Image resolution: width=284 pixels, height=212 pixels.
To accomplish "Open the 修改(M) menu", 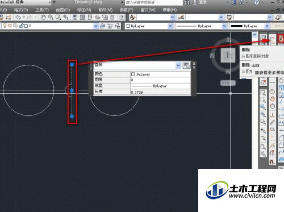I will (x=106, y=10).
